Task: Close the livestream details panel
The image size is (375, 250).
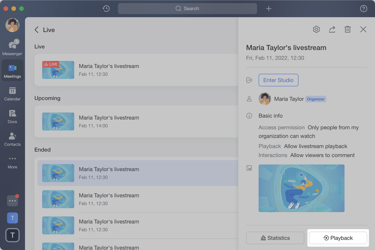Action: 363,29
